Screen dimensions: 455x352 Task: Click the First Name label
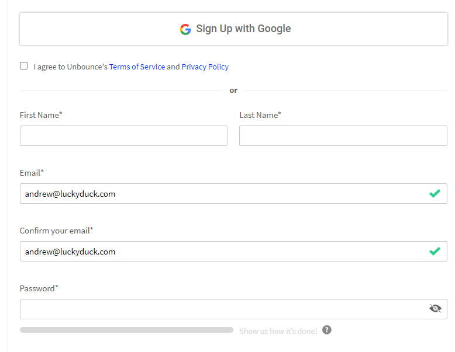[x=41, y=116]
